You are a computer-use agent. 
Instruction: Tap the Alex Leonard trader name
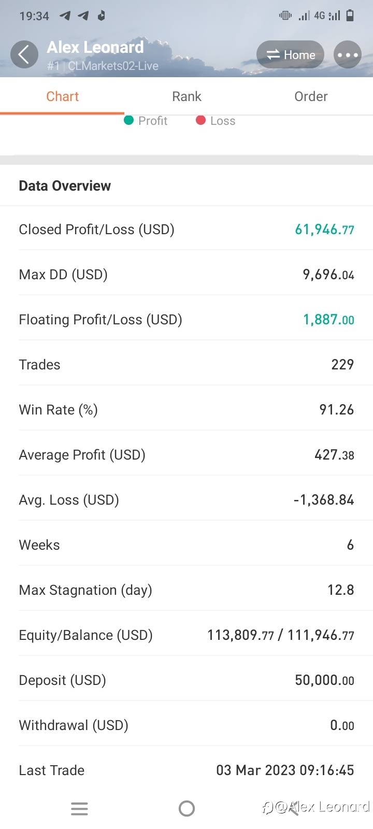(95, 47)
